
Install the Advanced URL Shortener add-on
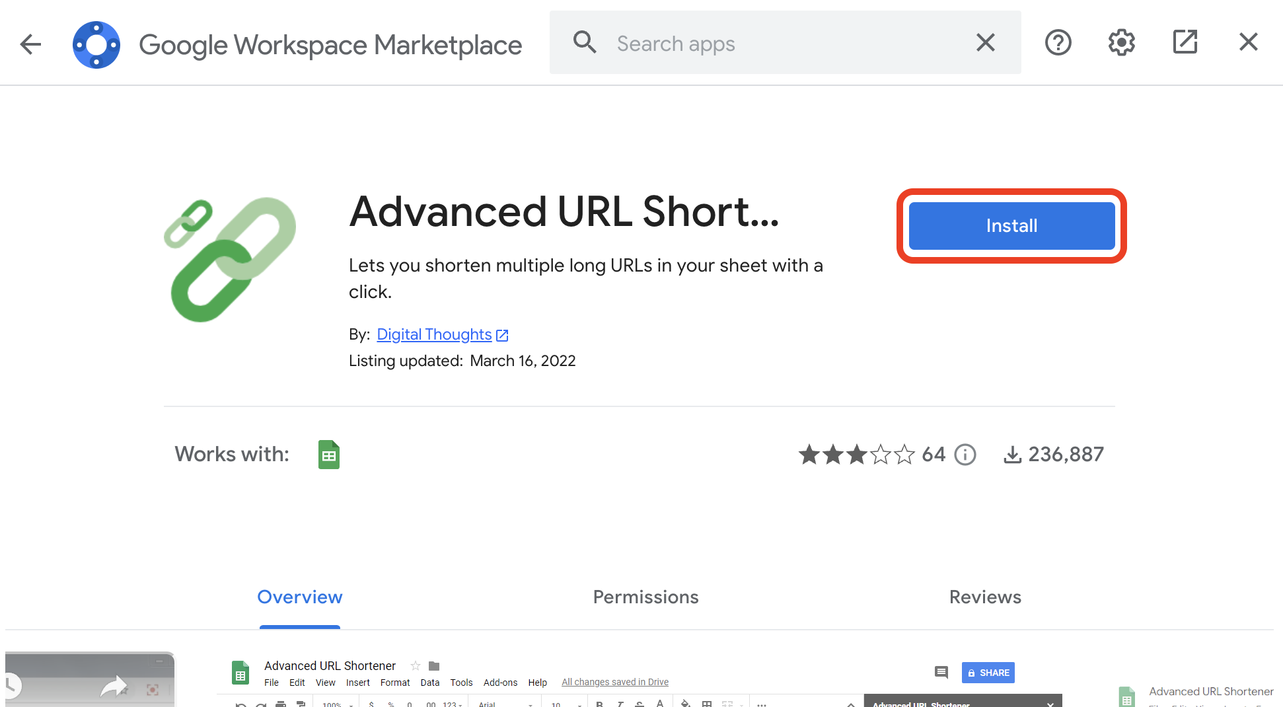click(1011, 226)
